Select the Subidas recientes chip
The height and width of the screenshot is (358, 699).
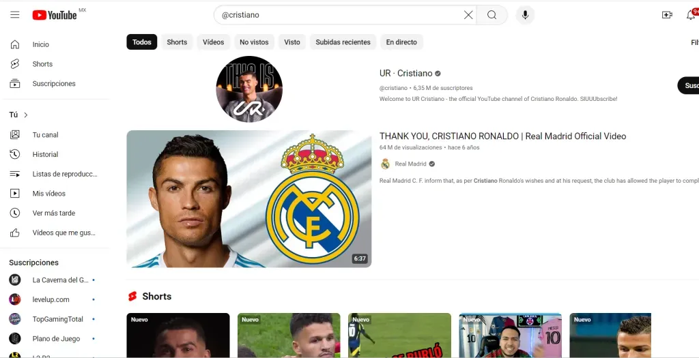(343, 42)
